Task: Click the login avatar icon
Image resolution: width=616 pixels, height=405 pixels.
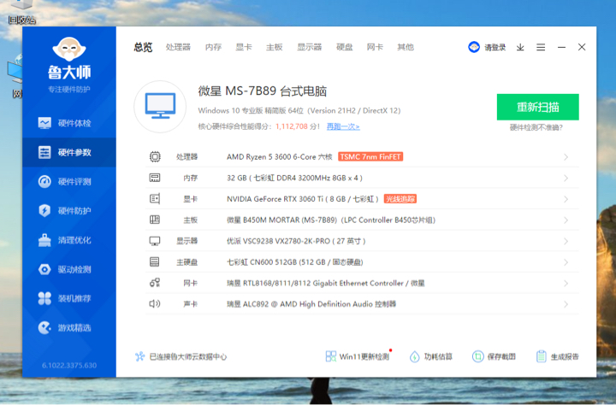Action: click(474, 47)
